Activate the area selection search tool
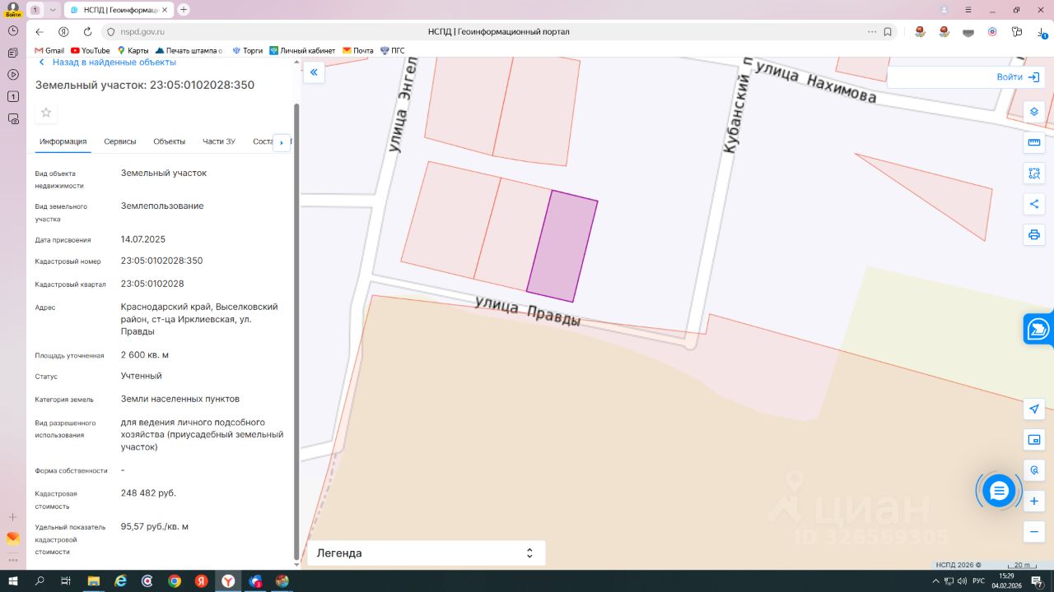This screenshot has width=1054, height=592. tap(1034, 173)
